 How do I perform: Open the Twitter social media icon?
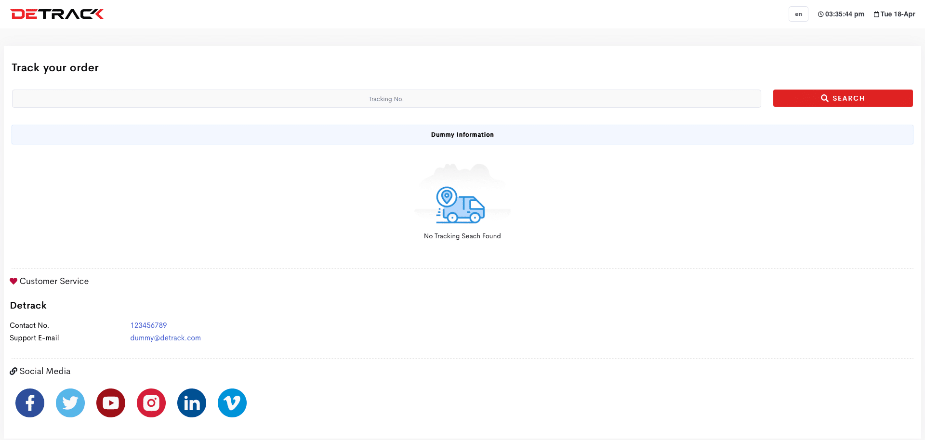pos(70,403)
